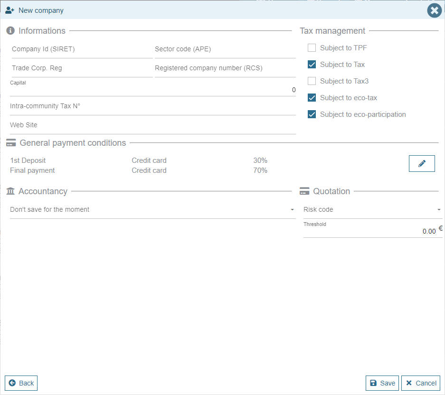Viewport: 445px width, 395px height.
Task: Open the Accountancy dropdown
Action: tap(152, 209)
